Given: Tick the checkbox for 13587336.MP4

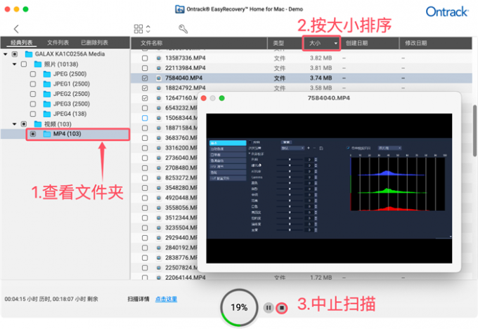Looking at the screenshot, I should click(145, 58).
